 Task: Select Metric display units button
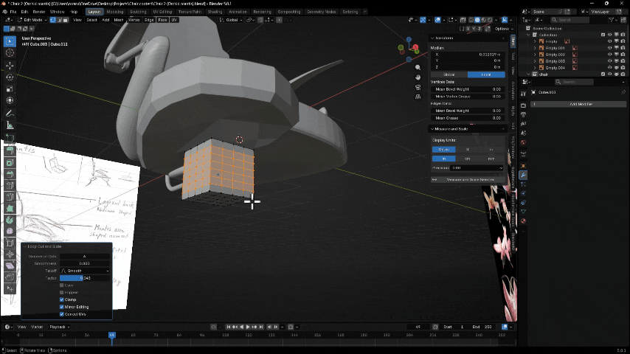pyautogui.click(x=444, y=150)
